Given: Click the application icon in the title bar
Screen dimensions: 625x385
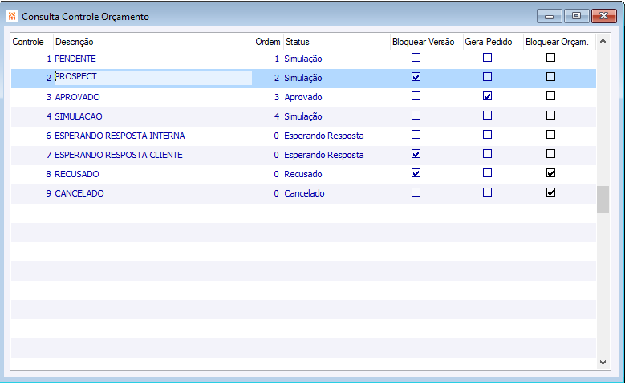Looking at the screenshot, I should click(12, 16).
